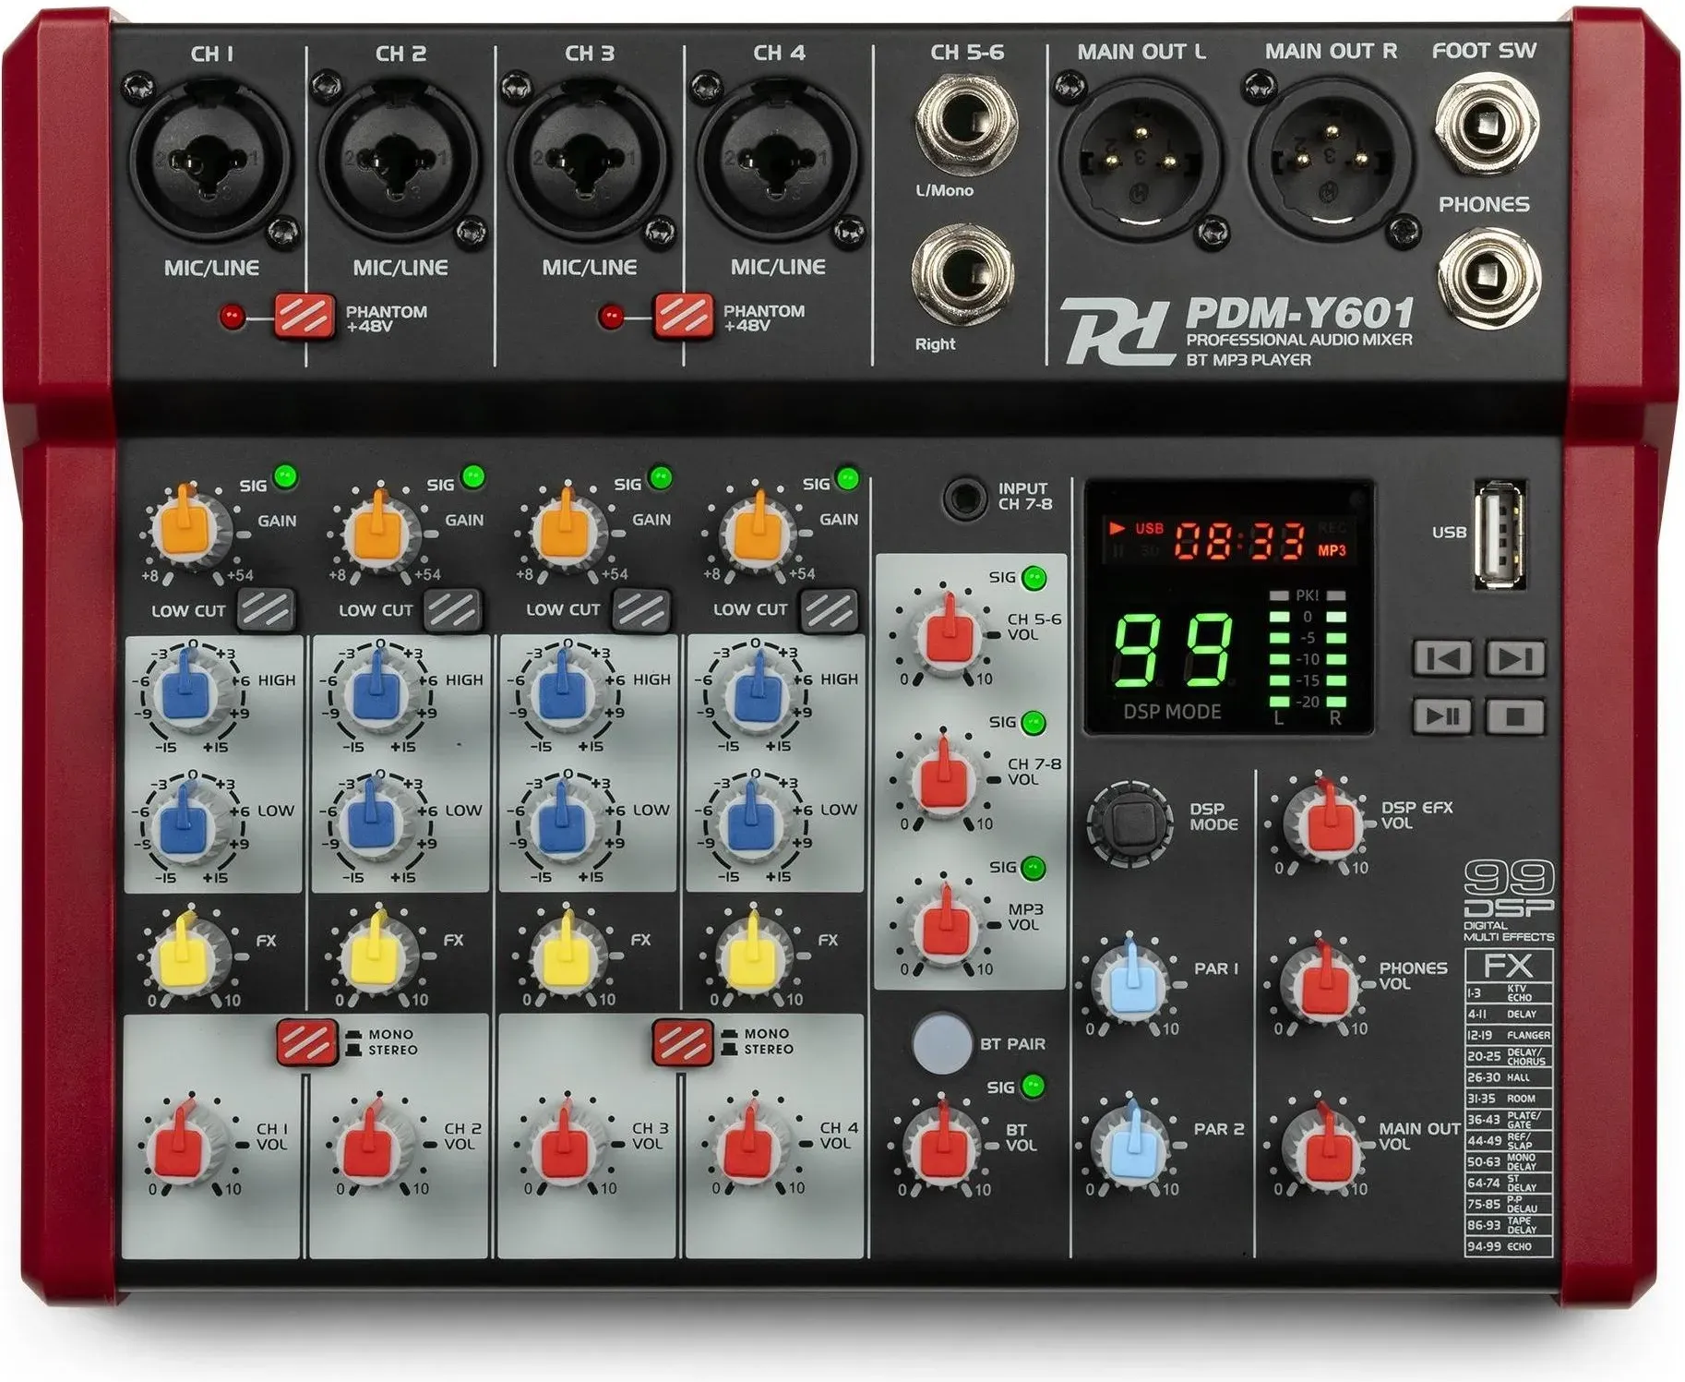Click the Main Out R XLR connector

point(1330,160)
